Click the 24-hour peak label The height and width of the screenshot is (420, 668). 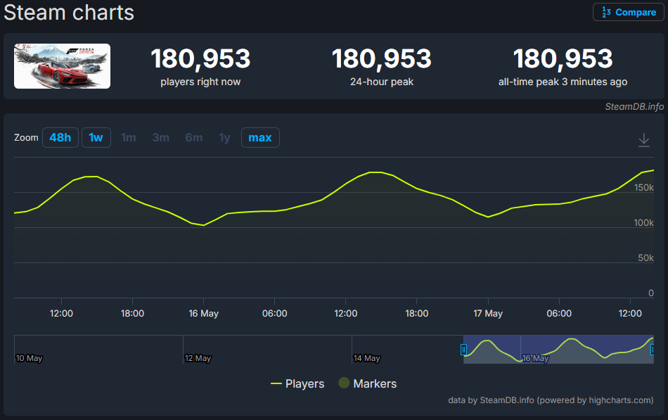382,82
